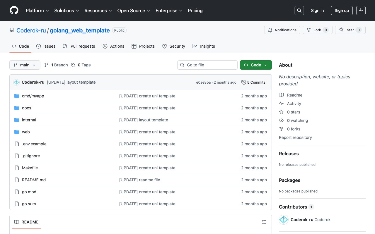The height and width of the screenshot is (234, 375).
Task: Click the star icon beside 0 stars
Action: [x=281, y=112]
